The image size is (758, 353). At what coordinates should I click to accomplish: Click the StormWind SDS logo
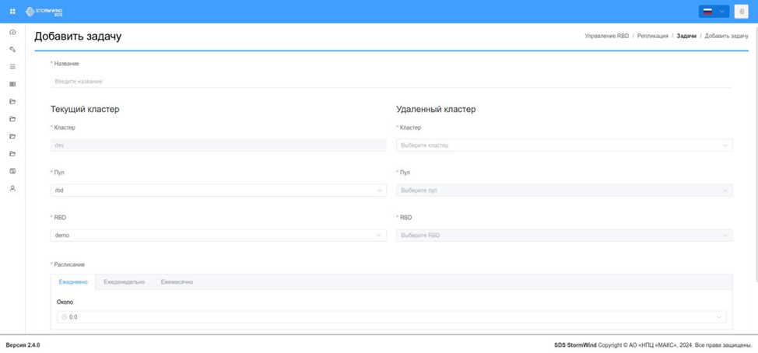(x=44, y=12)
